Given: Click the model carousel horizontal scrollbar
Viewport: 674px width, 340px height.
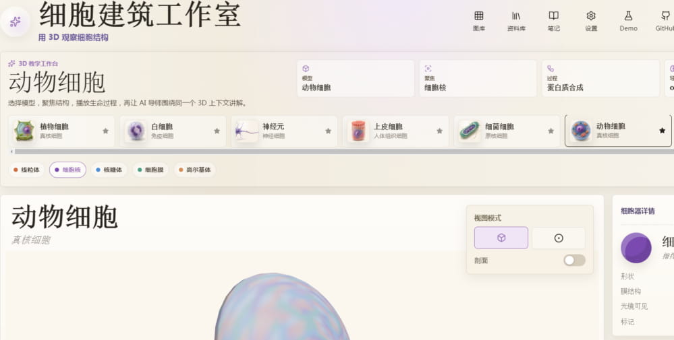Looking at the screenshot, I should 344,151.
